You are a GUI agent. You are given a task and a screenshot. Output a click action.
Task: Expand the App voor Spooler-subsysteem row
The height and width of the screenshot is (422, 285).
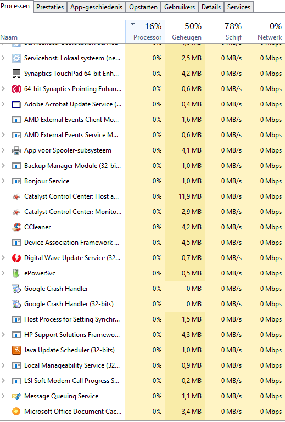pyautogui.click(x=3, y=150)
